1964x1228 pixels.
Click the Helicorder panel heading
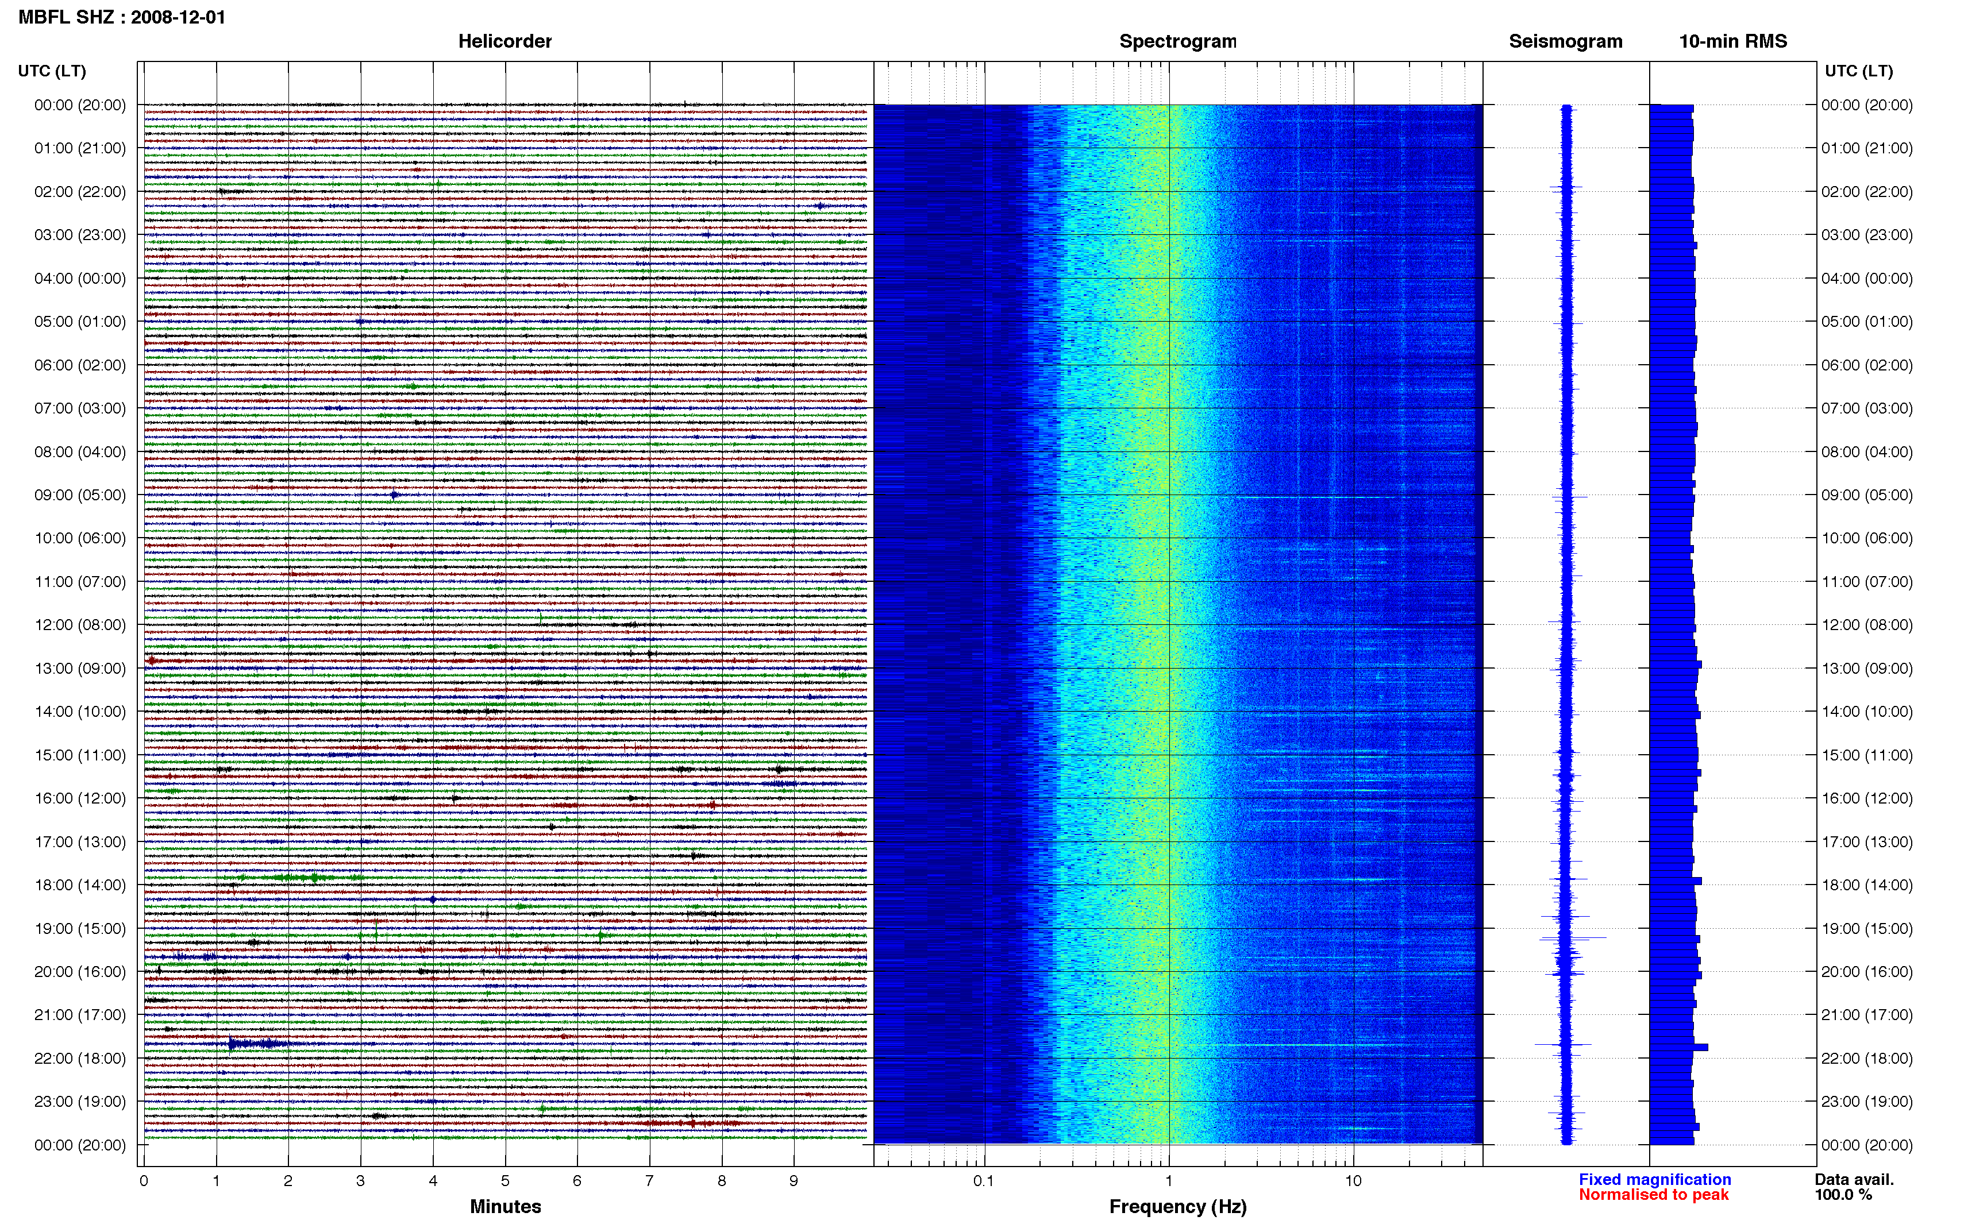(505, 41)
